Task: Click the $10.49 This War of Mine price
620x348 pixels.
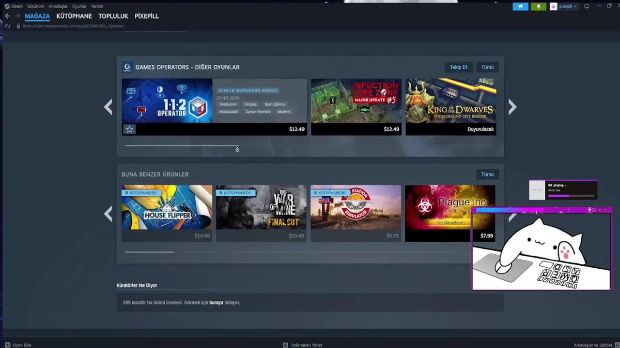Action: 296,236
